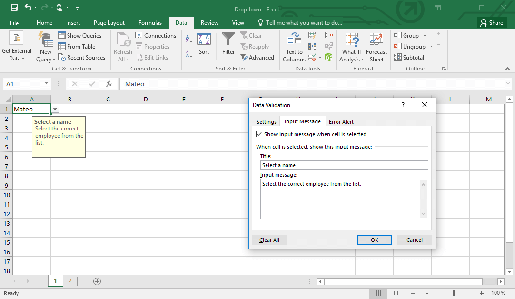Image resolution: width=515 pixels, height=299 pixels.
Task: Sort A to Z ascending
Action: 189,39
